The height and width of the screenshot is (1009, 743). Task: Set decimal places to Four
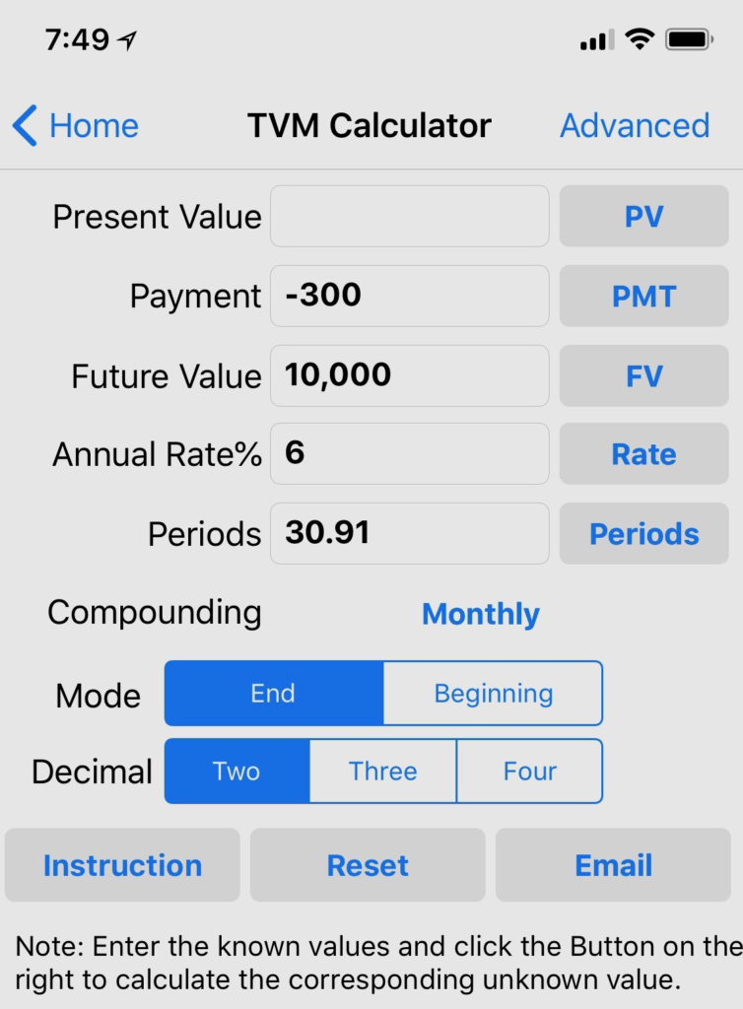(529, 771)
